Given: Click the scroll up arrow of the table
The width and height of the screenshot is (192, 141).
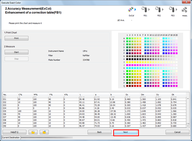Looking at the screenshot, I should [188, 99].
